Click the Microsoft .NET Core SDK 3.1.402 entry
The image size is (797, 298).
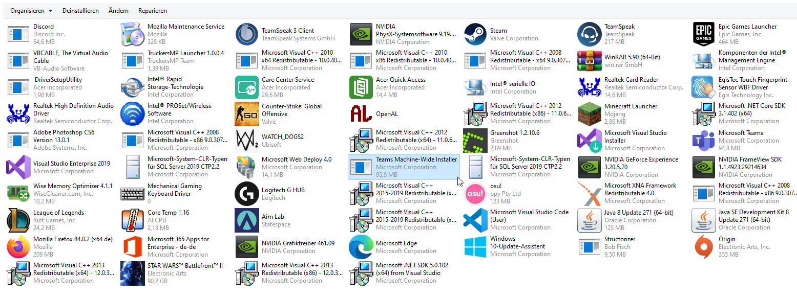(x=744, y=114)
